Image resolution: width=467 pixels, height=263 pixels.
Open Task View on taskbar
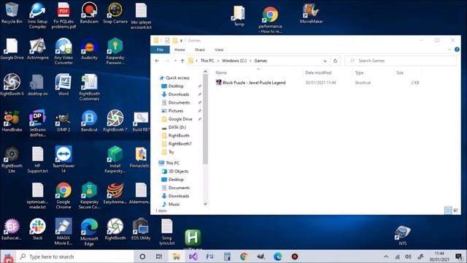pos(159,256)
